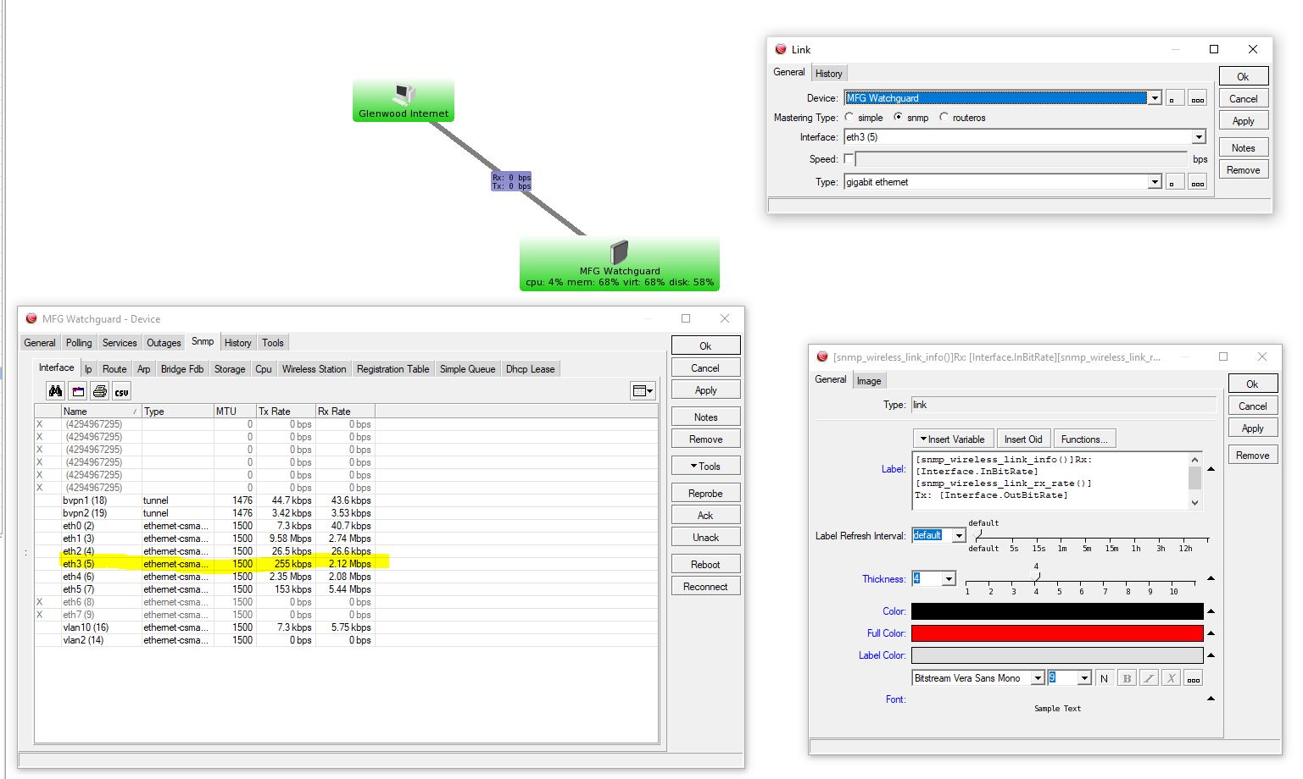Collapse the Label field arrow
Image resolution: width=1303 pixels, height=779 pixels.
(x=1211, y=469)
